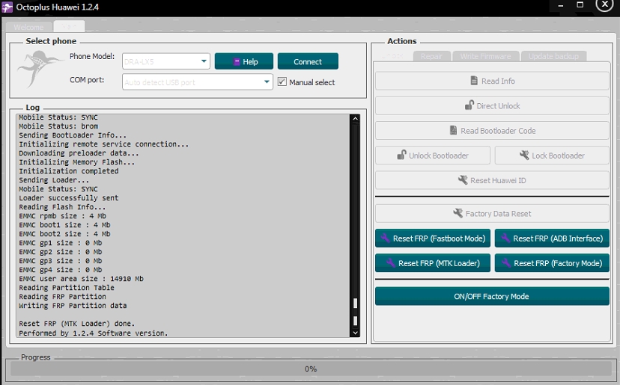
Task: Click the Octoplus app icon in title bar
Action: pyautogui.click(x=7, y=7)
